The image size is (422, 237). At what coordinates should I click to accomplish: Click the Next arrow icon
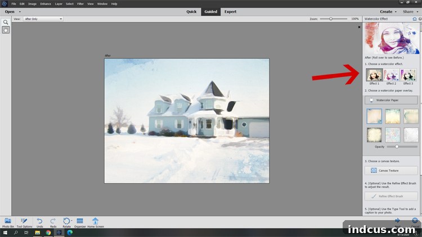[397, 221]
